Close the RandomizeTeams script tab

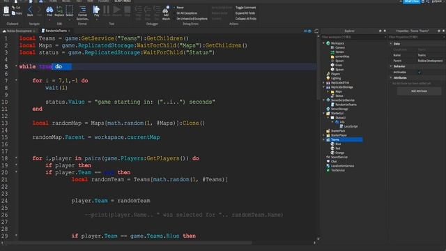coord(69,31)
